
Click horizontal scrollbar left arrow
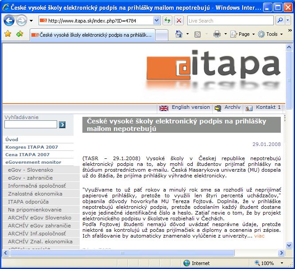[x=5, y=253]
